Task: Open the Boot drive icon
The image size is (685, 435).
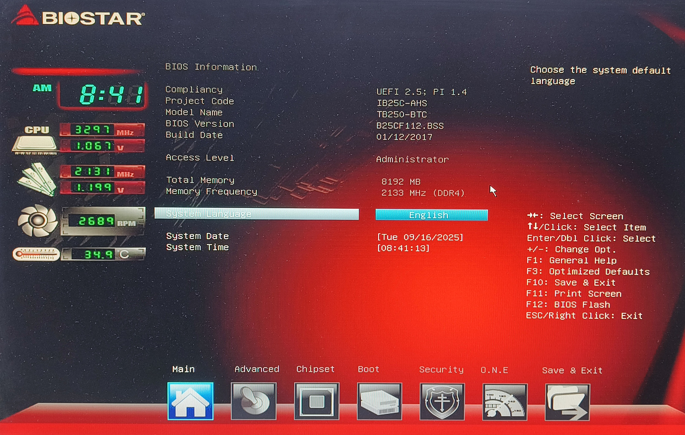Action: click(x=379, y=401)
